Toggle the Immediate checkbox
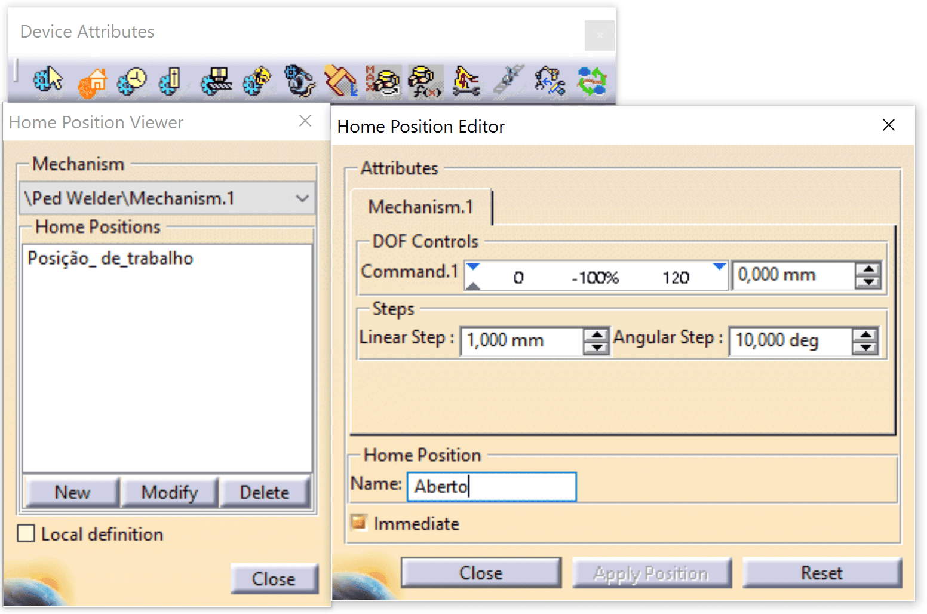The image size is (927, 614). 358,523
